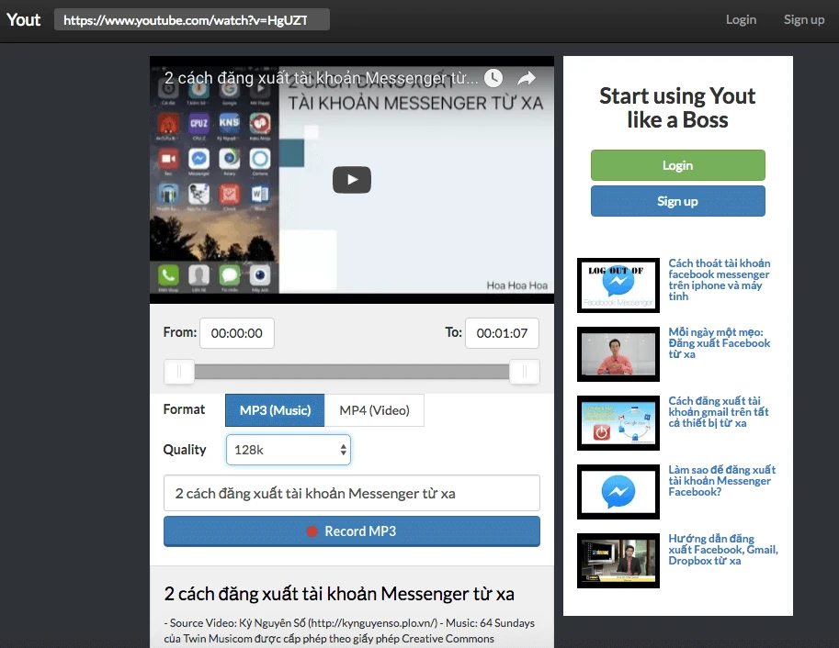Click the left range slider handle
The image size is (839, 648).
[x=179, y=372]
